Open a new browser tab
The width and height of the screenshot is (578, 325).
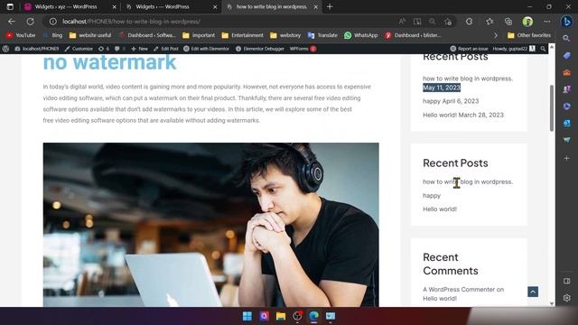point(330,6)
